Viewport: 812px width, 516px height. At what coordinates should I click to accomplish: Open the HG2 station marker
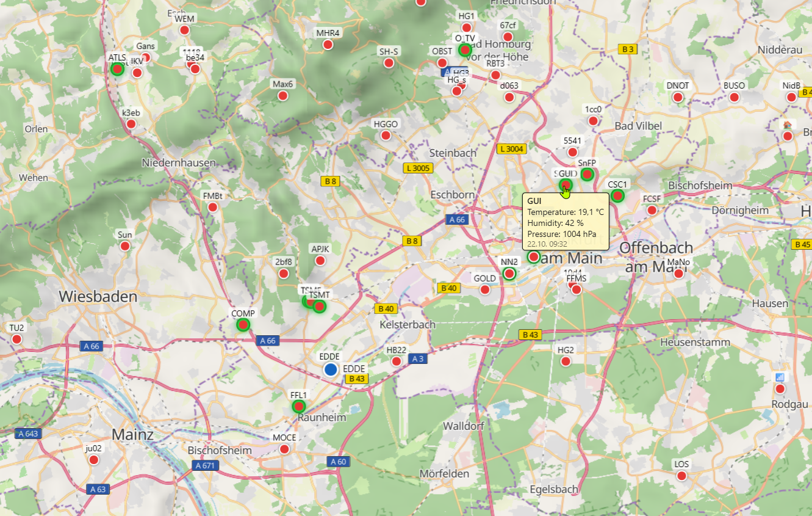pyautogui.click(x=566, y=362)
